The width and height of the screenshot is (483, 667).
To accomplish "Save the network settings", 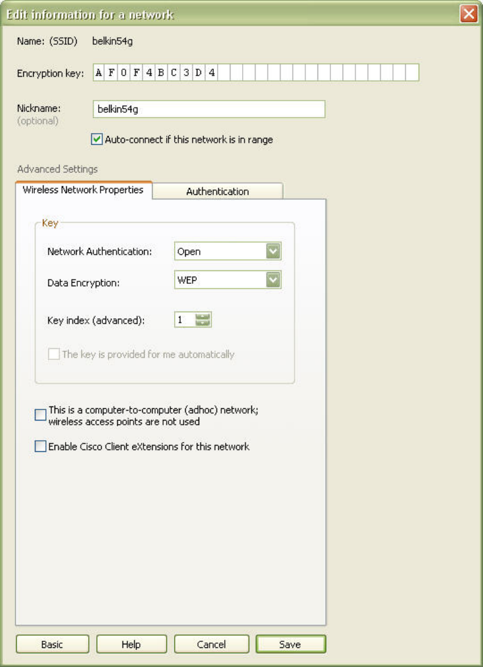I will pos(291,644).
